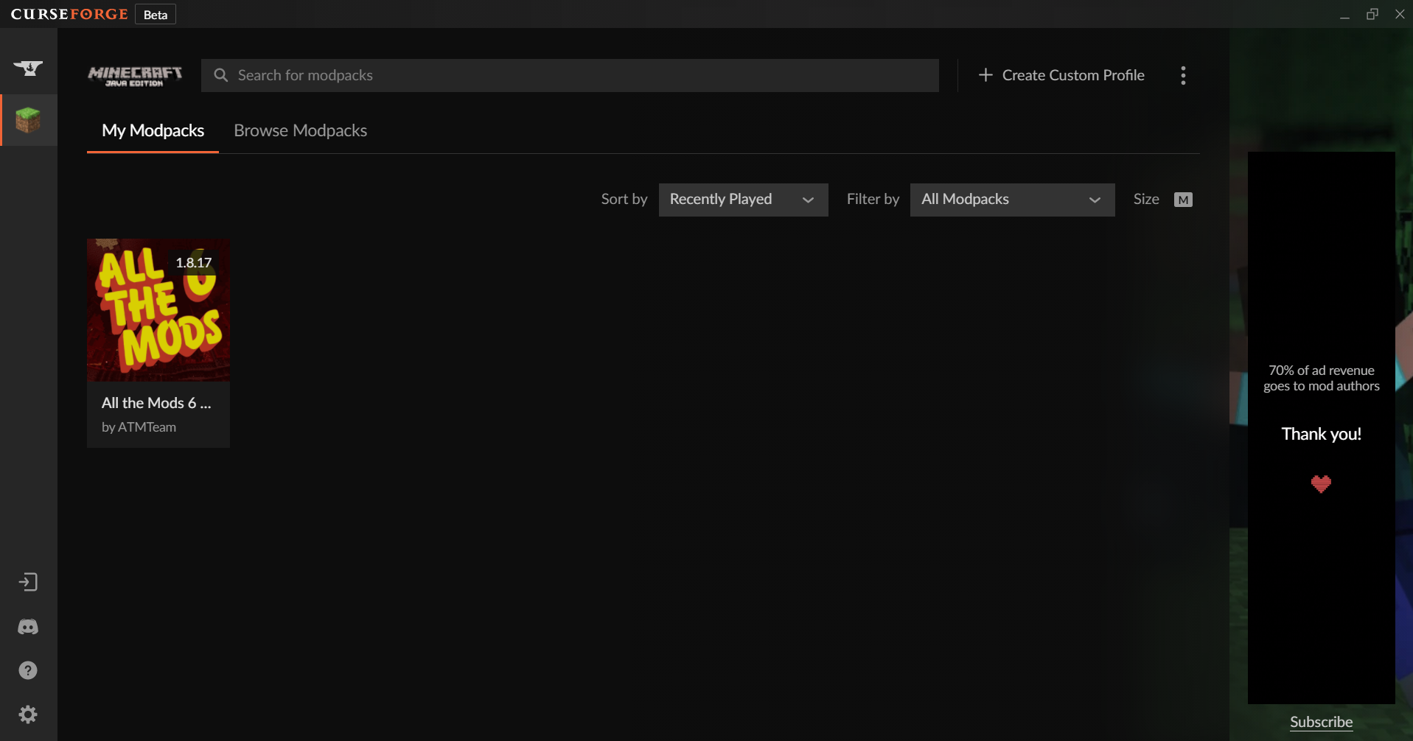Click Create Custom Profile button
The height and width of the screenshot is (741, 1413).
pos(1061,75)
